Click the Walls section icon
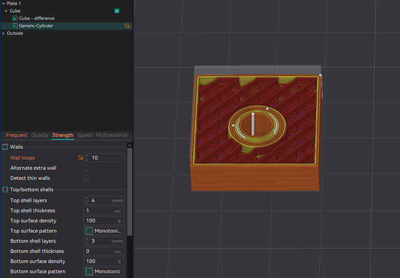Image resolution: width=400 pixels, height=278 pixels. [5, 147]
